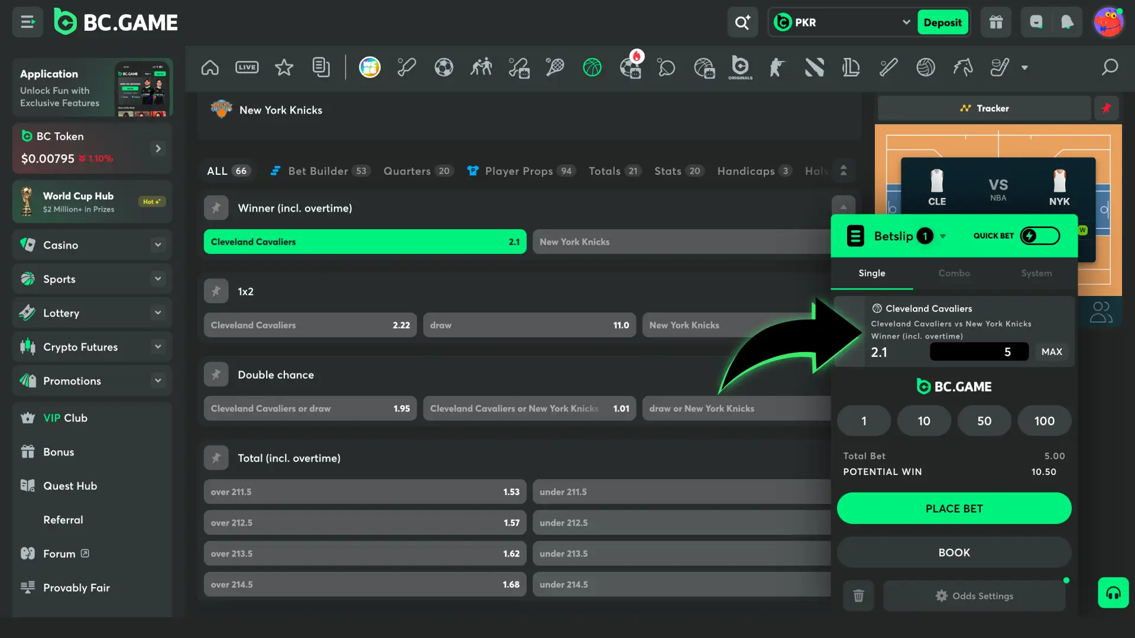
Task: Click MAX stake button
Action: 1052,352
